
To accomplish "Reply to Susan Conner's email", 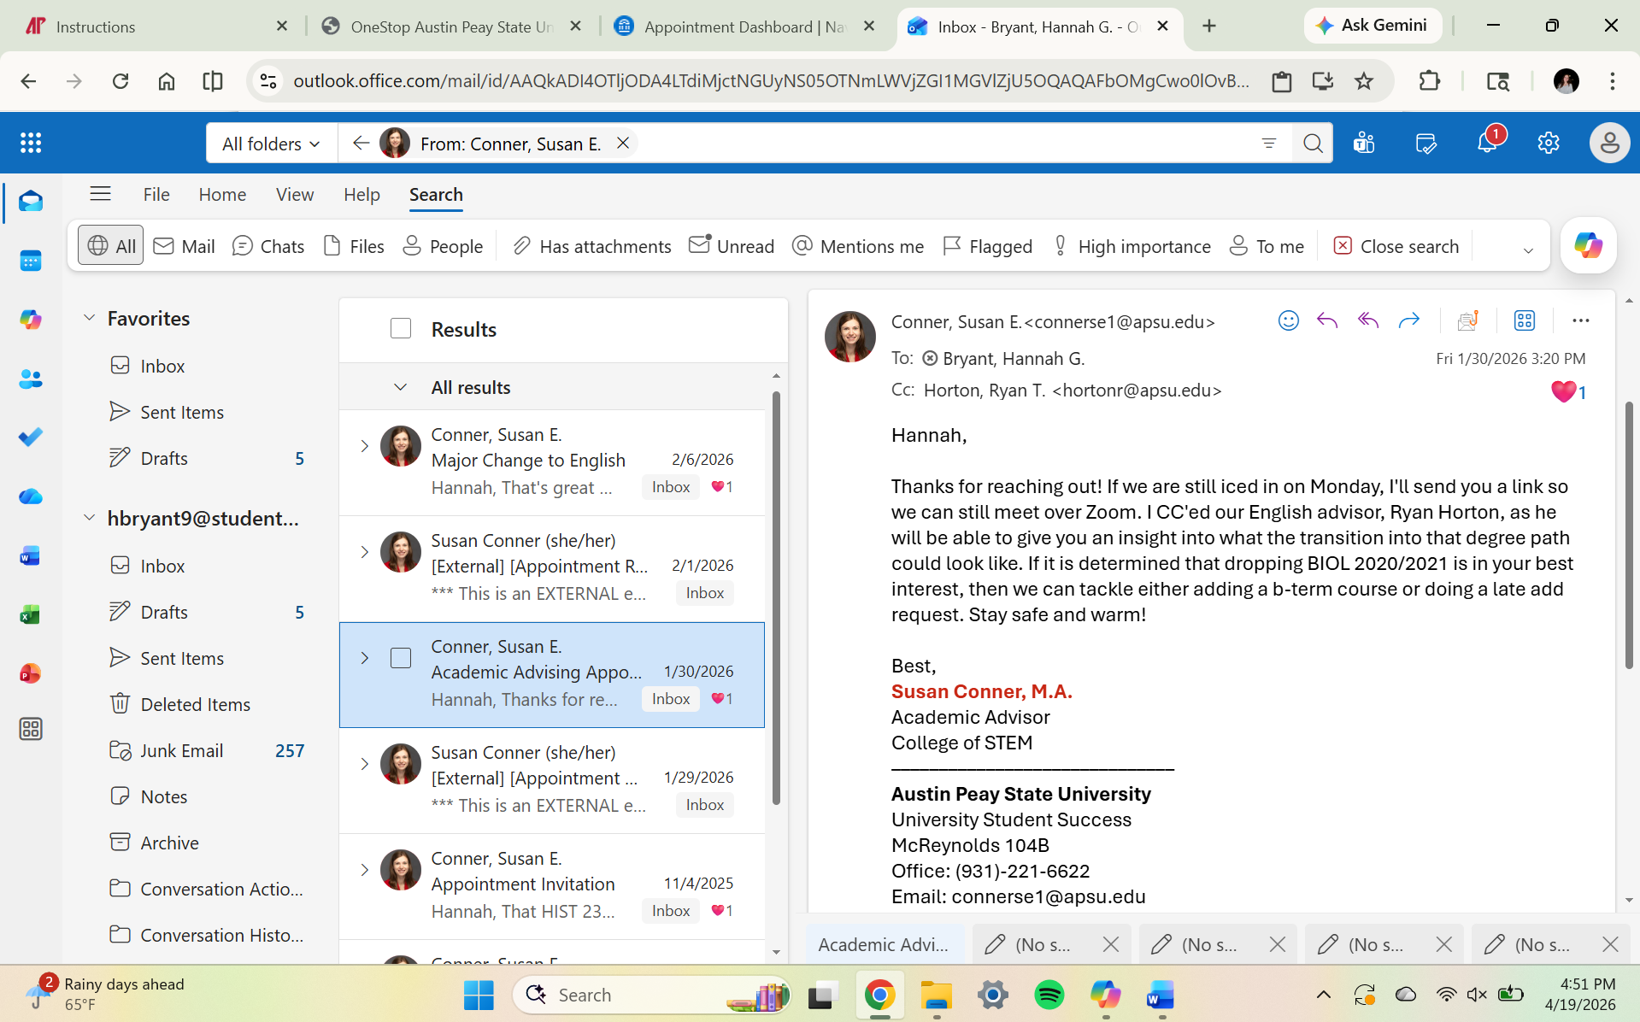I will (x=1327, y=320).
